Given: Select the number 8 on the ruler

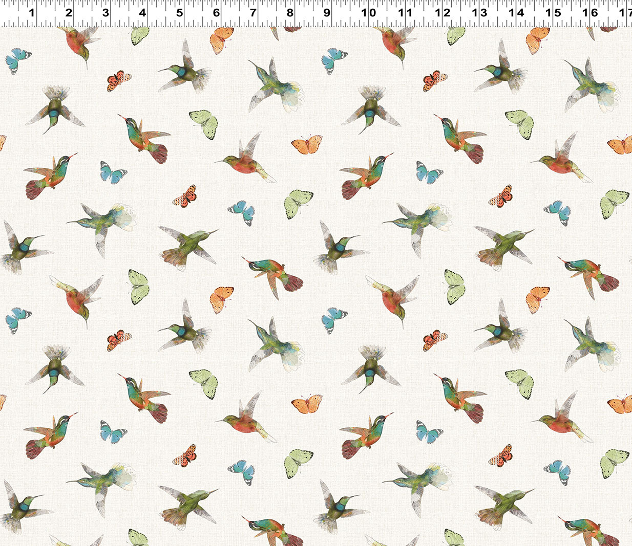Looking at the screenshot, I should [x=290, y=12].
